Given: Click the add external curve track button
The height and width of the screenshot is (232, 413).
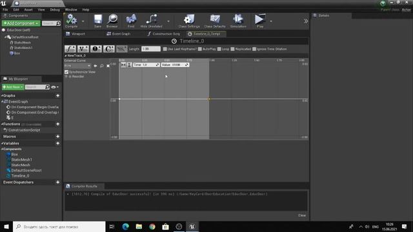Looking at the screenshot, I should tap(121, 49).
